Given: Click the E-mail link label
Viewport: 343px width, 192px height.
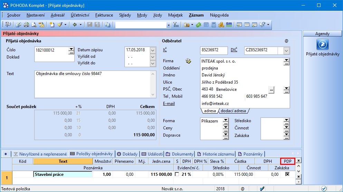Looking at the screenshot, I should point(169,104).
